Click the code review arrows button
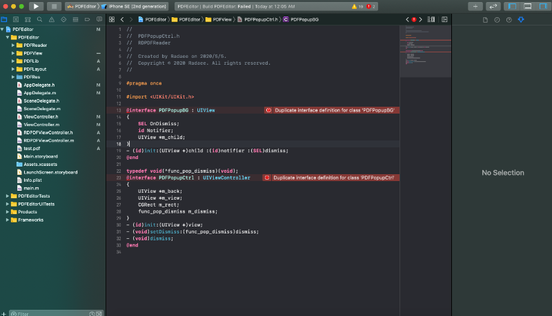This screenshot has height=316, width=552. (493, 6)
